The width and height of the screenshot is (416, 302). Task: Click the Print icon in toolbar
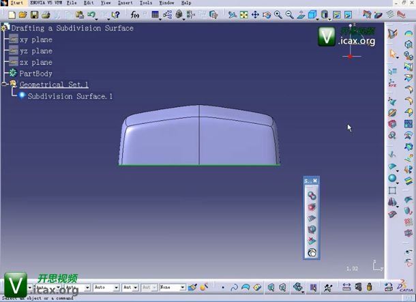click(x=45, y=14)
